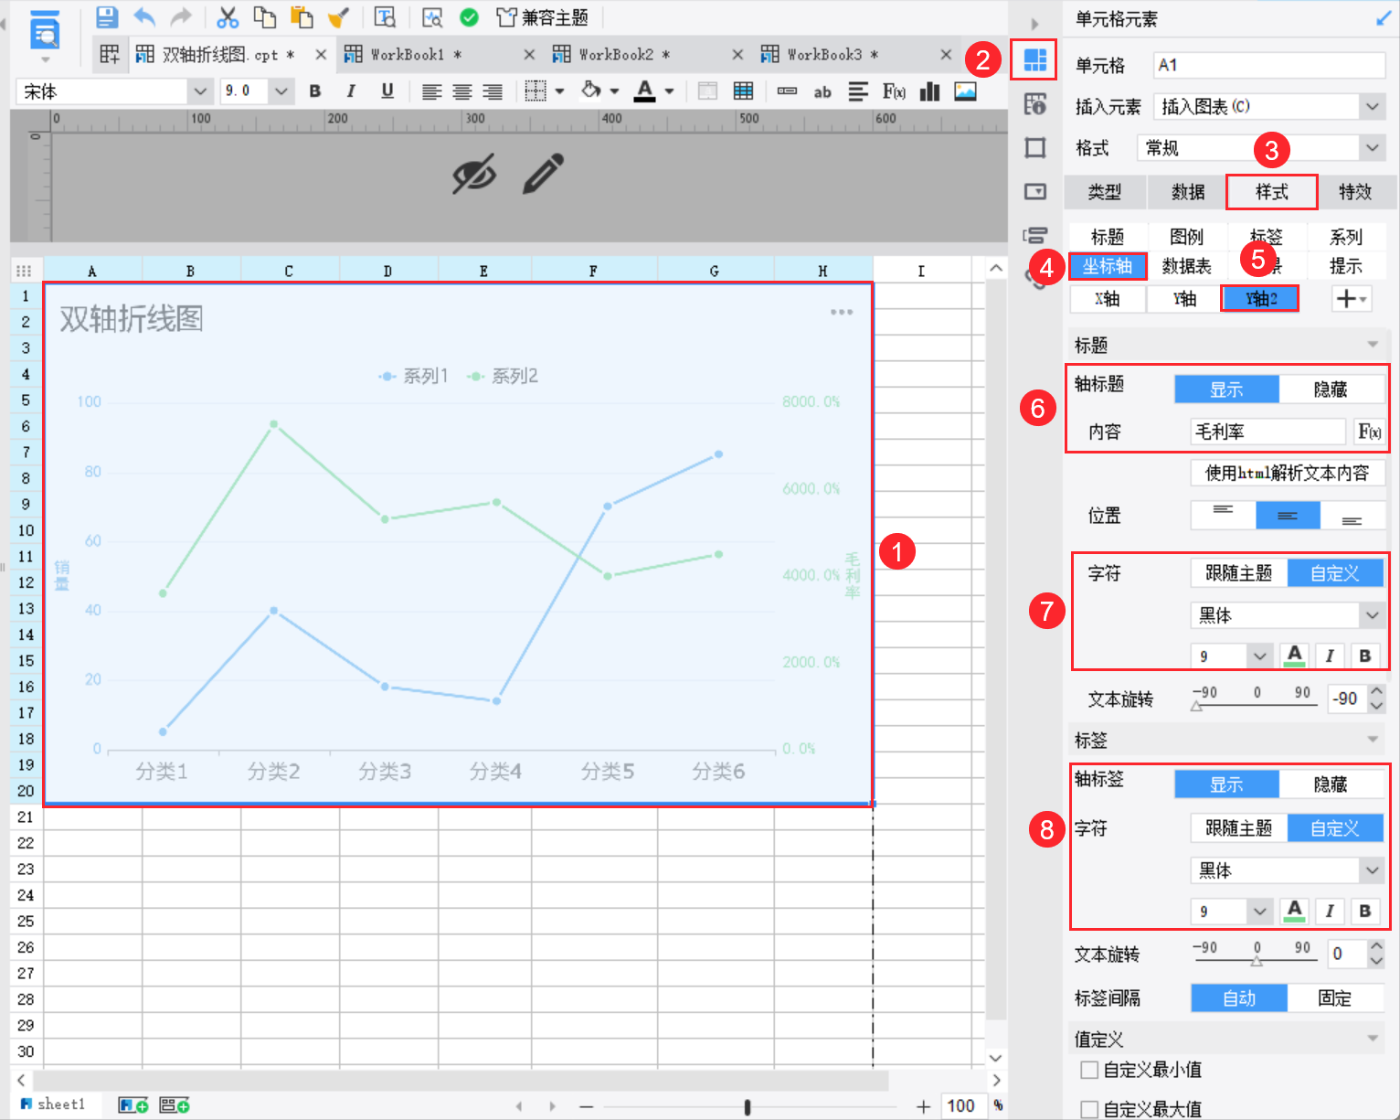Viewport: 1400px width, 1120px height.
Task: Click the Redo arrow icon
Action: [x=182, y=16]
